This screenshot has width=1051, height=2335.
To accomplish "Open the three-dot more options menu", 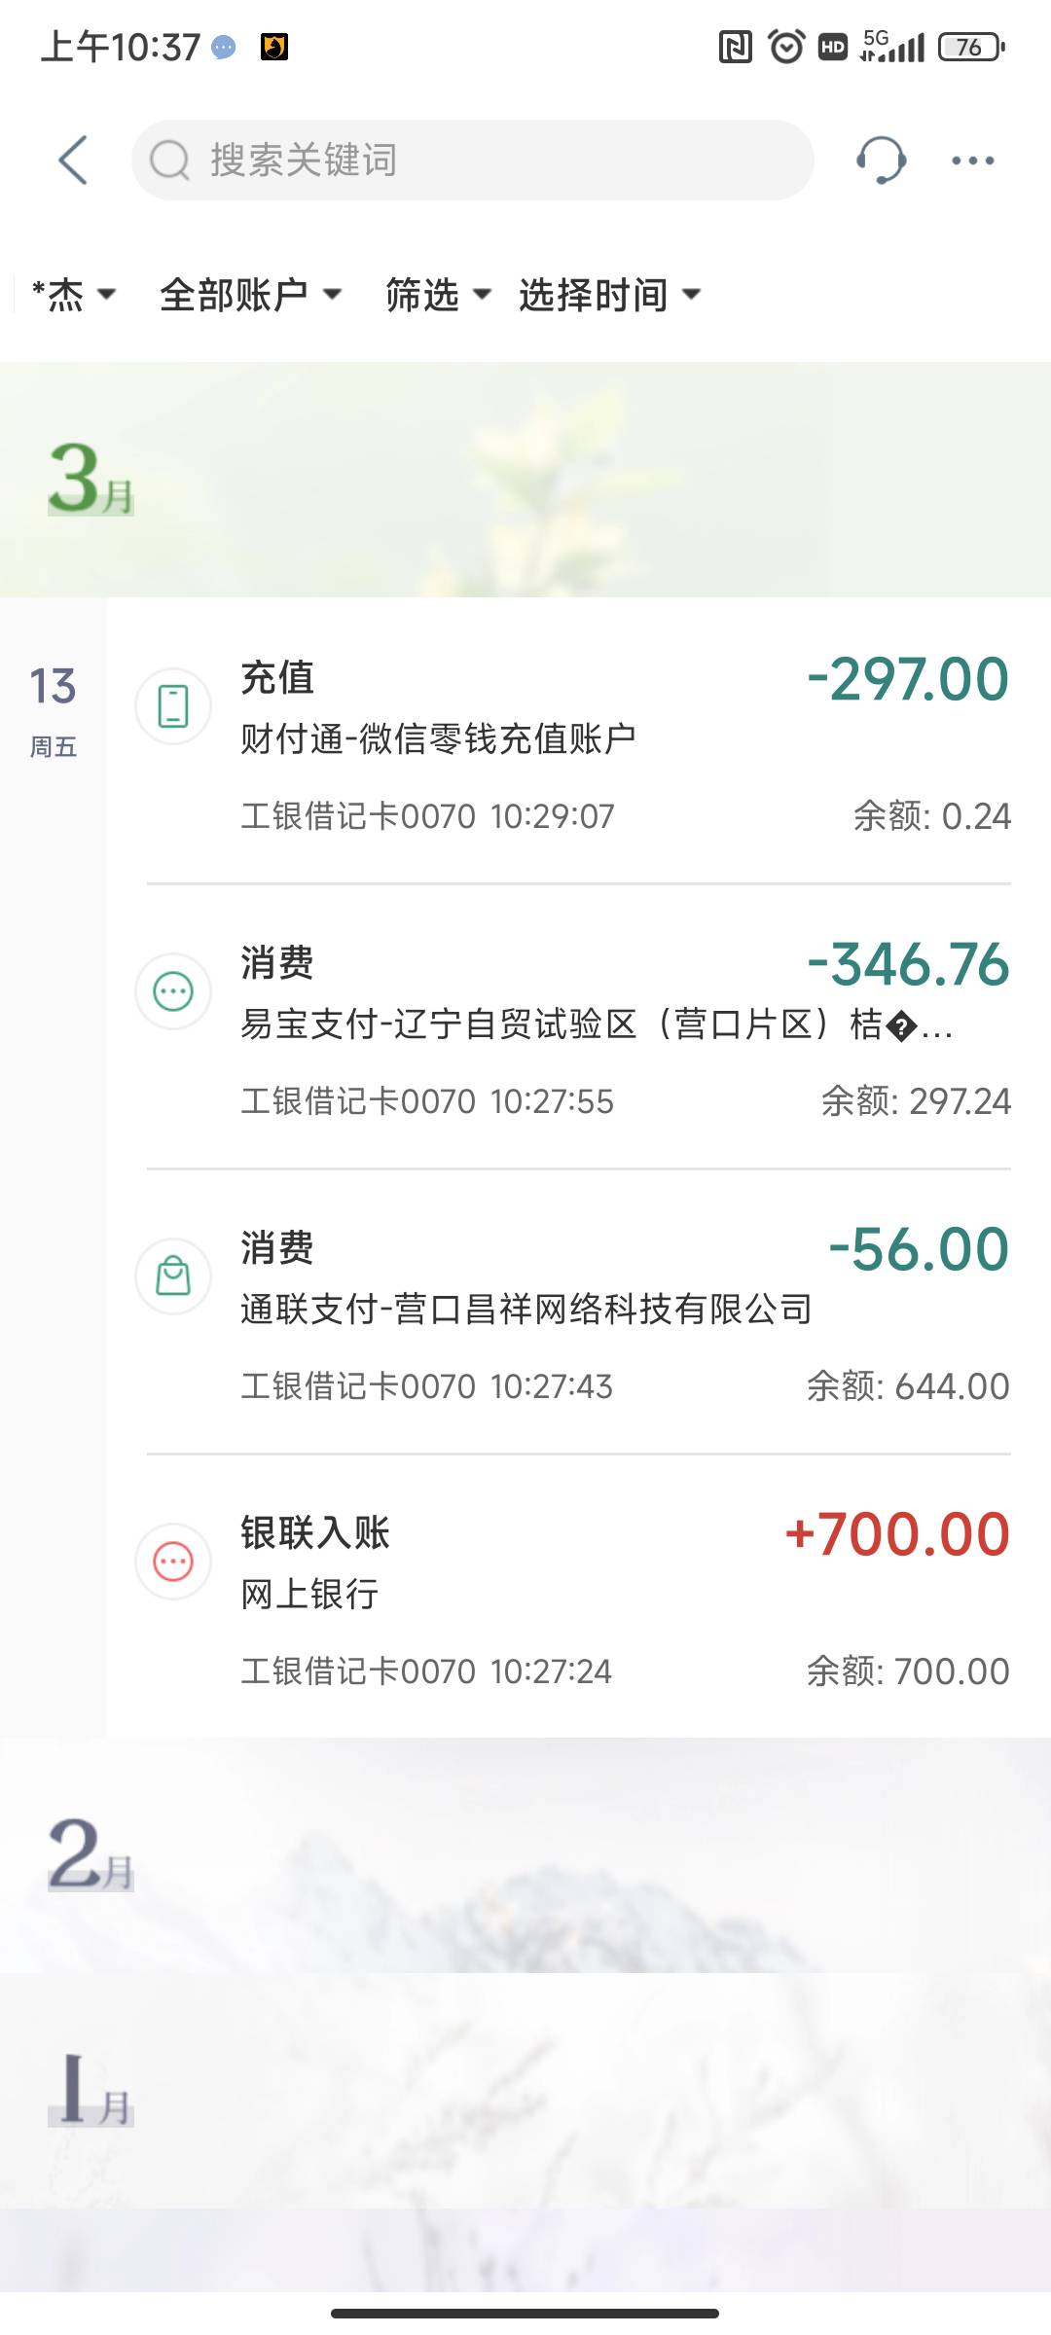I will pyautogui.click(x=972, y=161).
